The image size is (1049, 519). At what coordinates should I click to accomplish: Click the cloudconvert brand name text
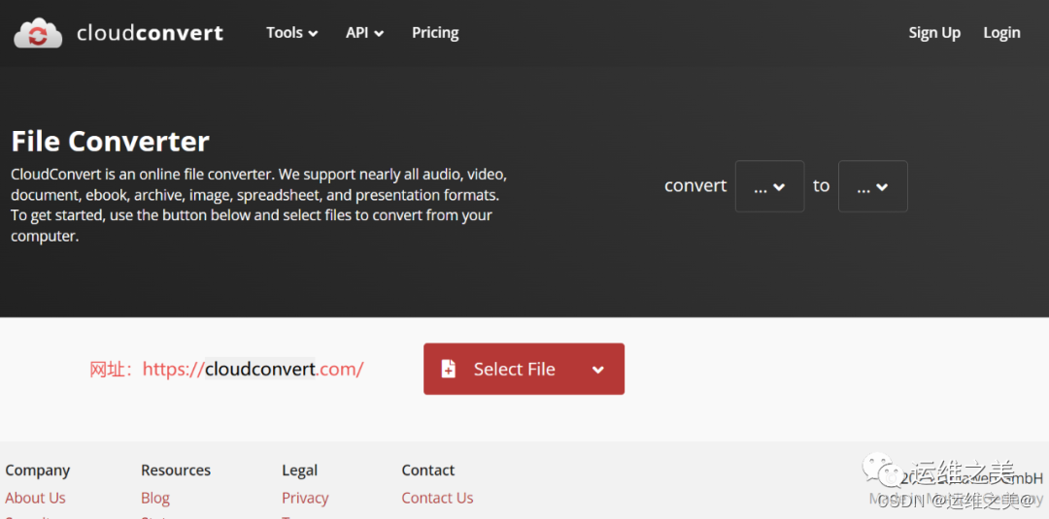150,33
